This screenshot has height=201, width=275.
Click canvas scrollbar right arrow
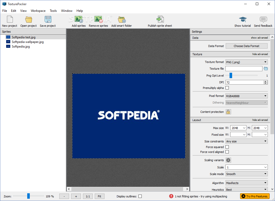[187, 189]
